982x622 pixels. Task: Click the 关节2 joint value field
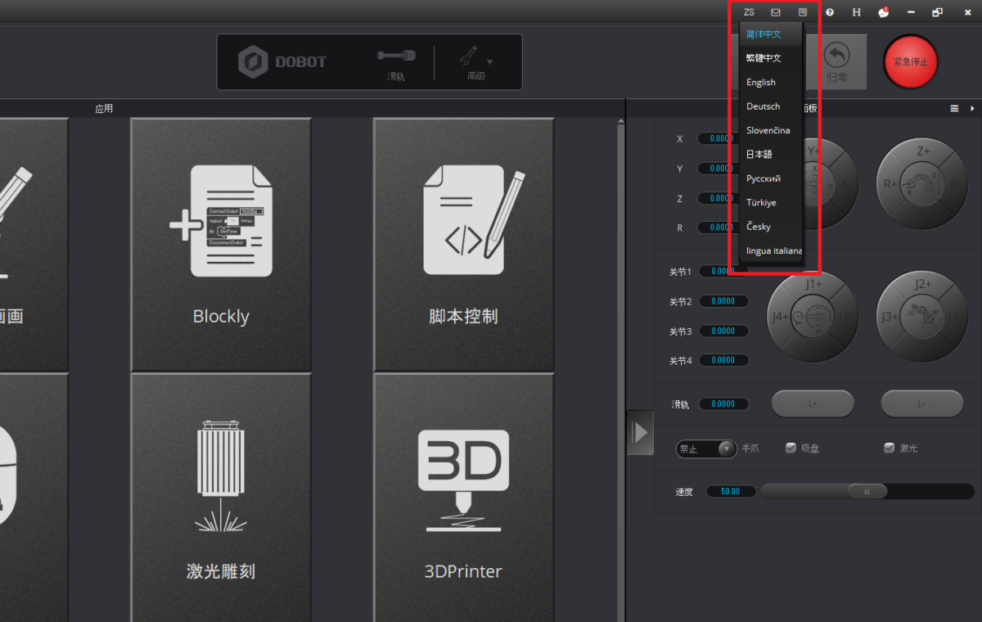[x=723, y=301]
